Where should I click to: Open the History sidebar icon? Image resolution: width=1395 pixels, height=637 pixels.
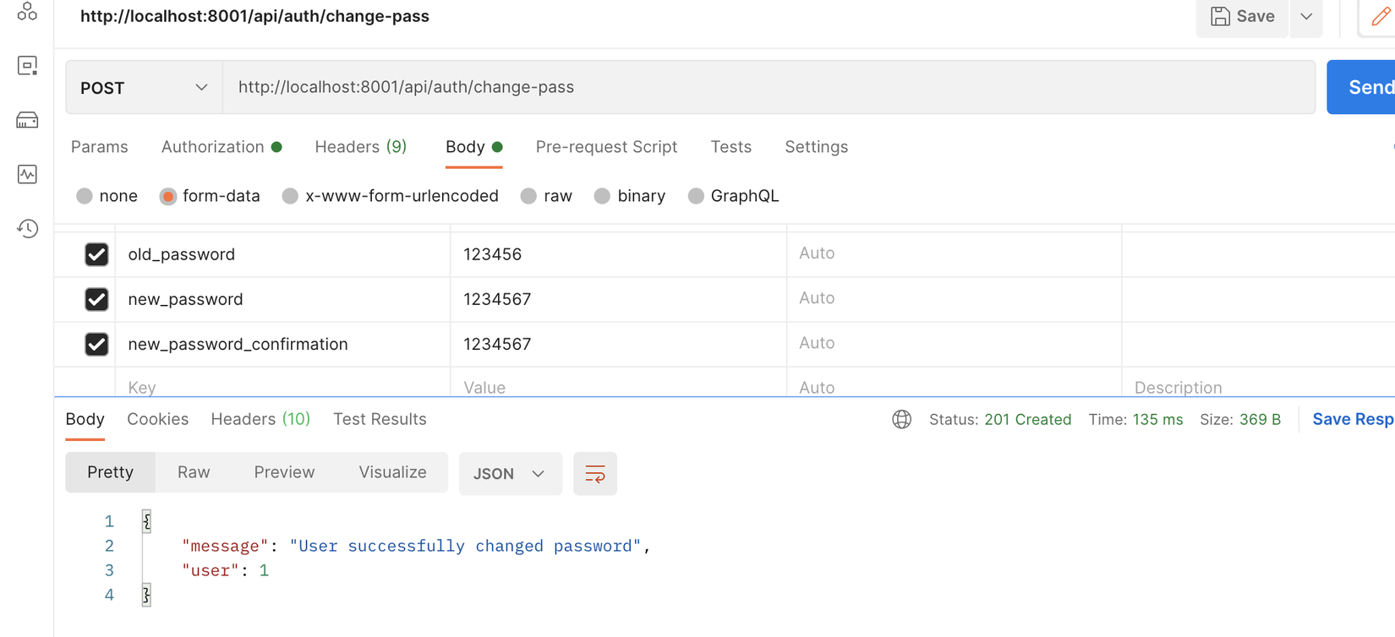point(27,228)
